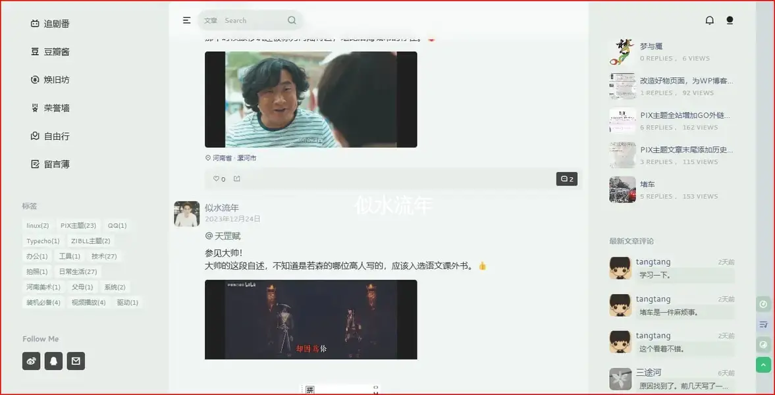
Task: Click the floating button above the music button
Action: pyautogui.click(x=764, y=304)
